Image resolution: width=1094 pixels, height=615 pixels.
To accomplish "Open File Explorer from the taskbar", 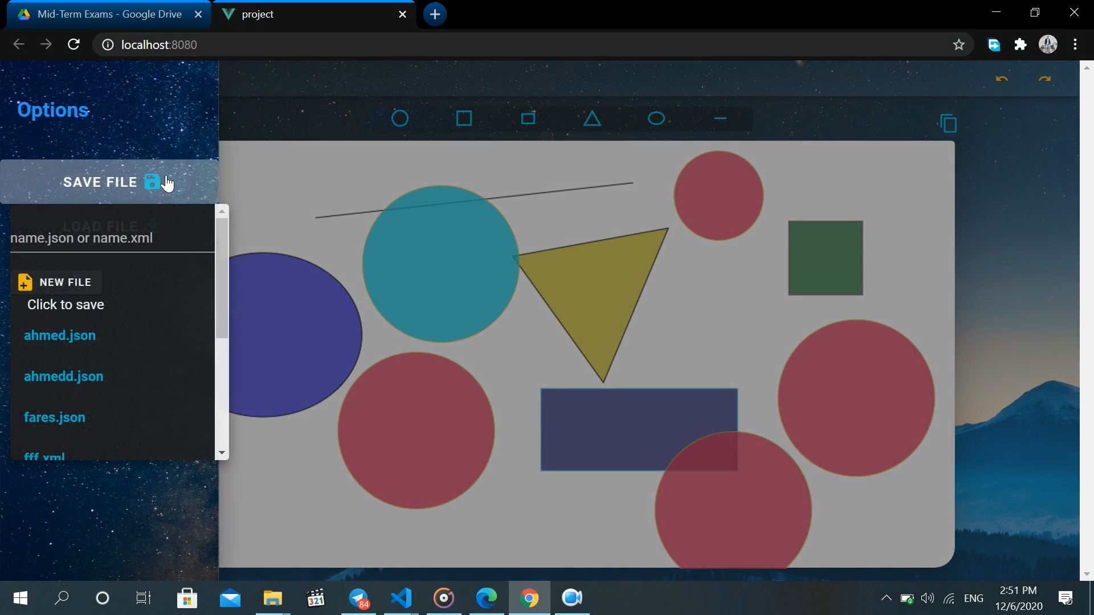I will pos(273,598).
